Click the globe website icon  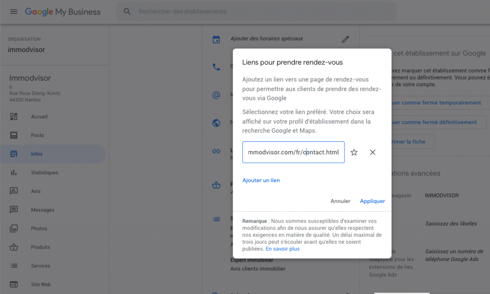[216, 123]
